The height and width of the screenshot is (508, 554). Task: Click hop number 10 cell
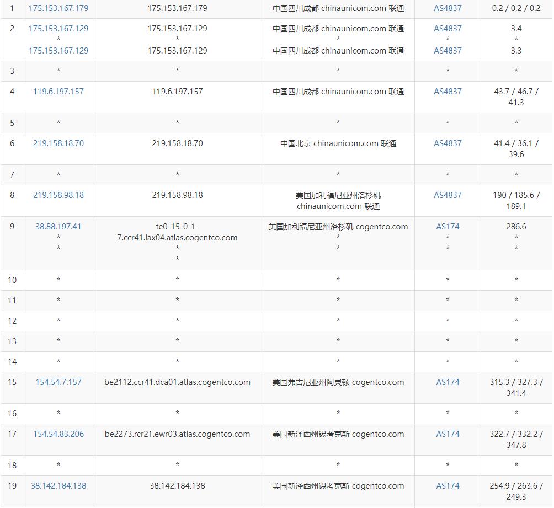click(12, 281)
